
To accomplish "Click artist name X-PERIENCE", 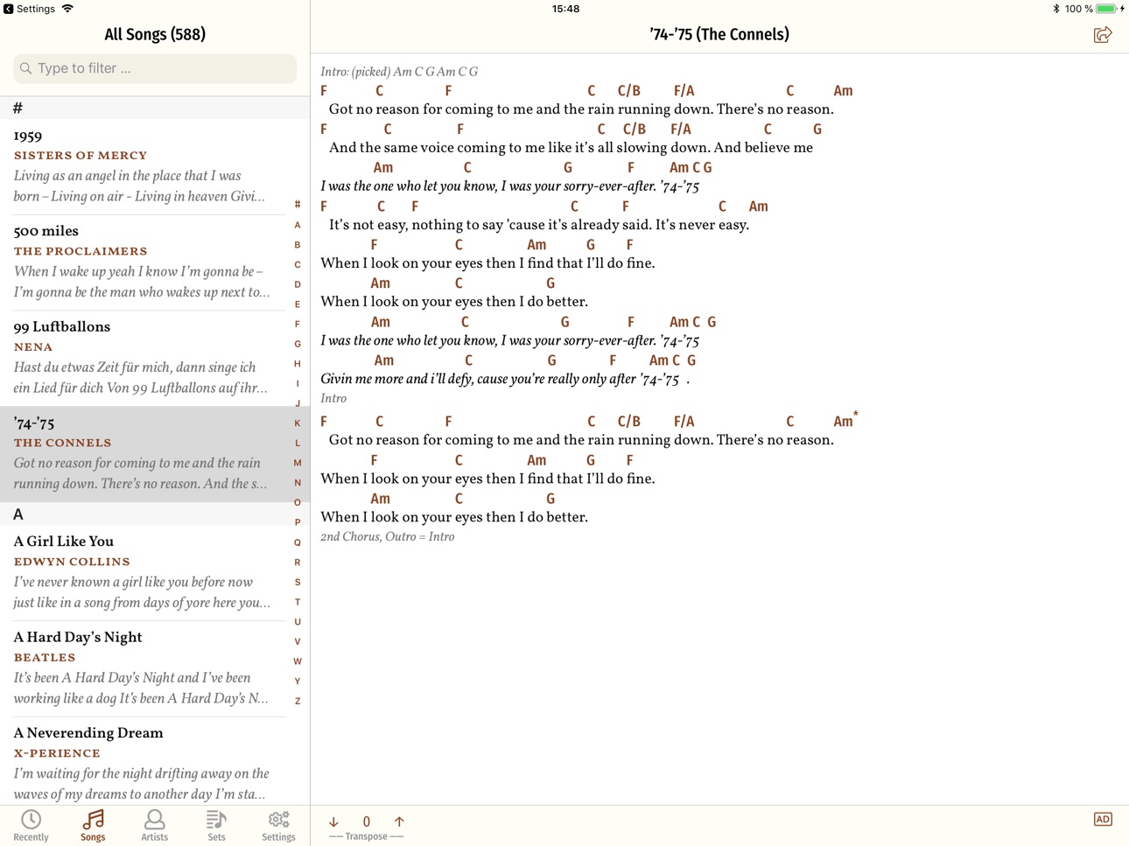I will (x=57, y=753).
